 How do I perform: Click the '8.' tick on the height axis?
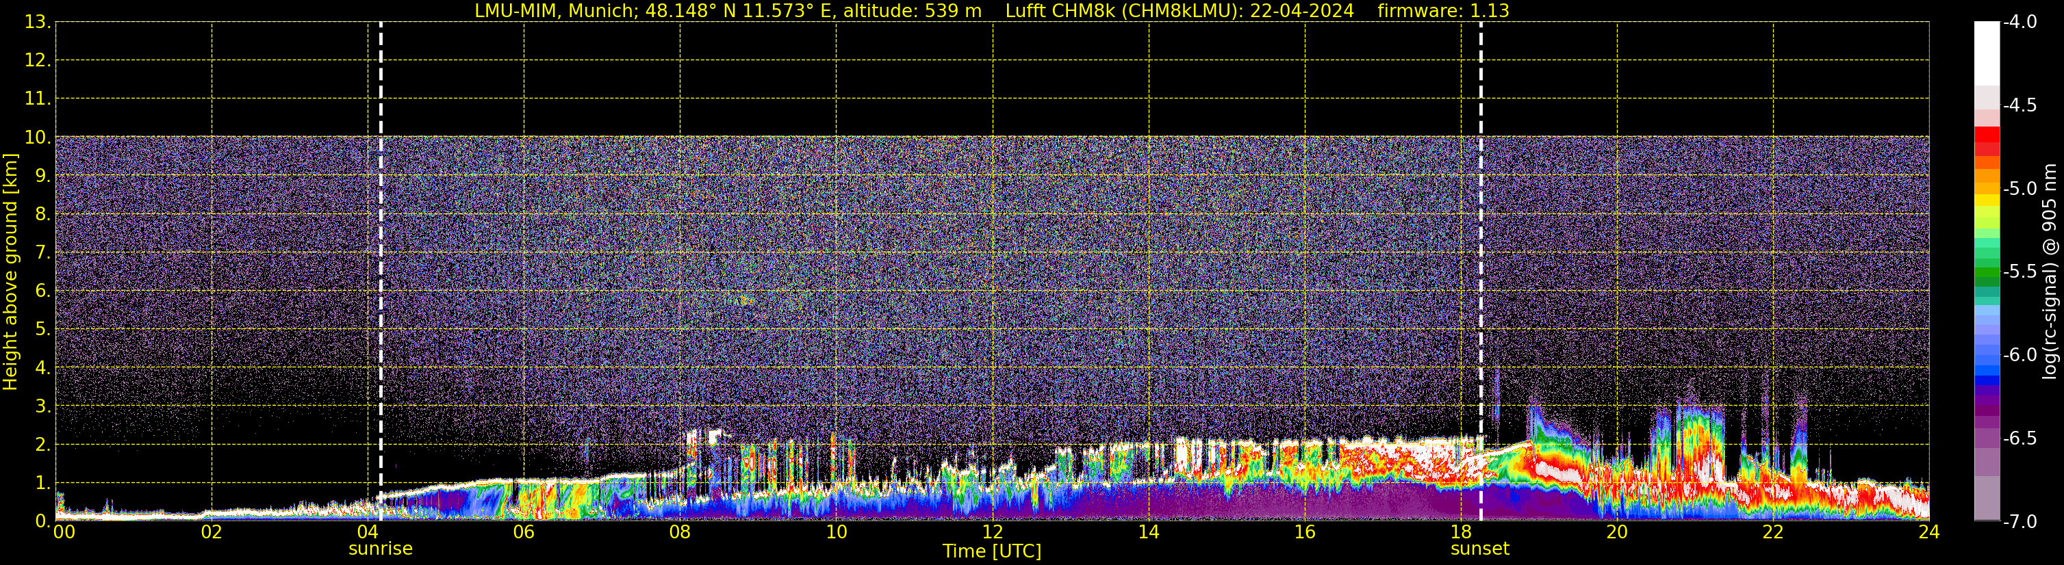[x=42, y=215]
